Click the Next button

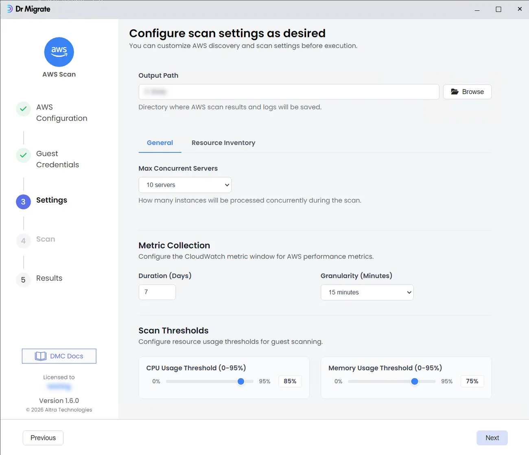[492, 438]
